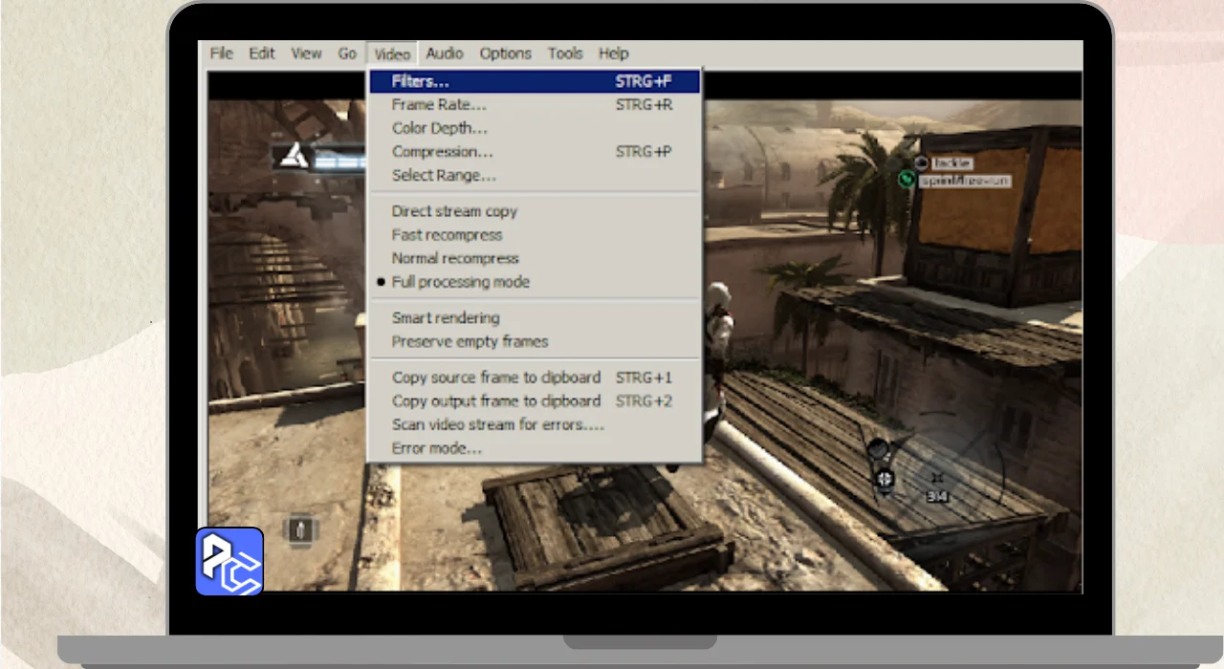Scan video stream for errors
The image size is (1224, 669).
[497, 424]
